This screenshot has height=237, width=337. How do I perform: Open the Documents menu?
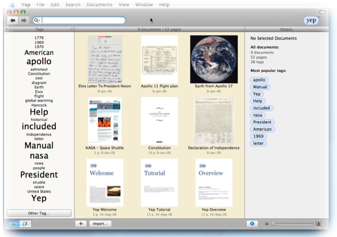click(99, 4)
